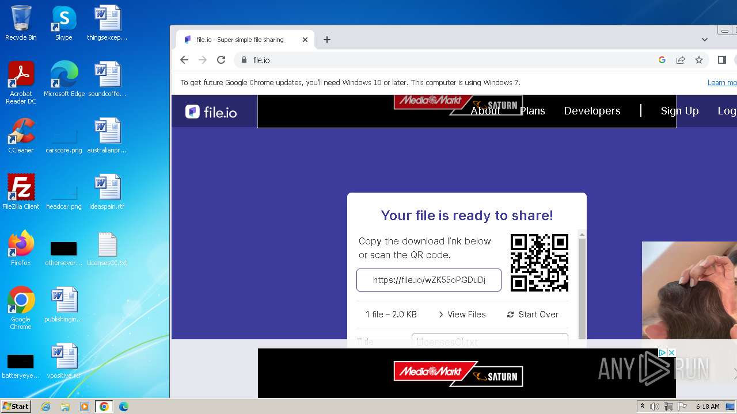Image resolution: width=737 pixels, height=414 pixels.
Task: Select the vpositive.rtf document icon
Action: tap(64, 361)
